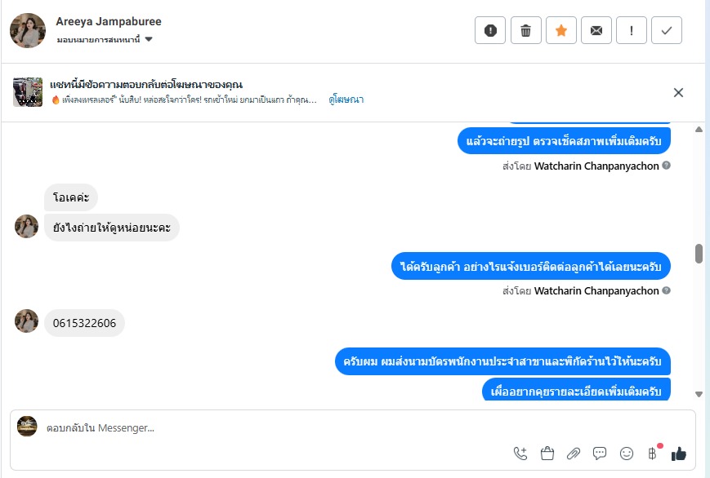Image resolution: width=710 pixels, height=478 pixels.
Task: Open the ดูโฆษณา ad link
Action: click(346, 100)
